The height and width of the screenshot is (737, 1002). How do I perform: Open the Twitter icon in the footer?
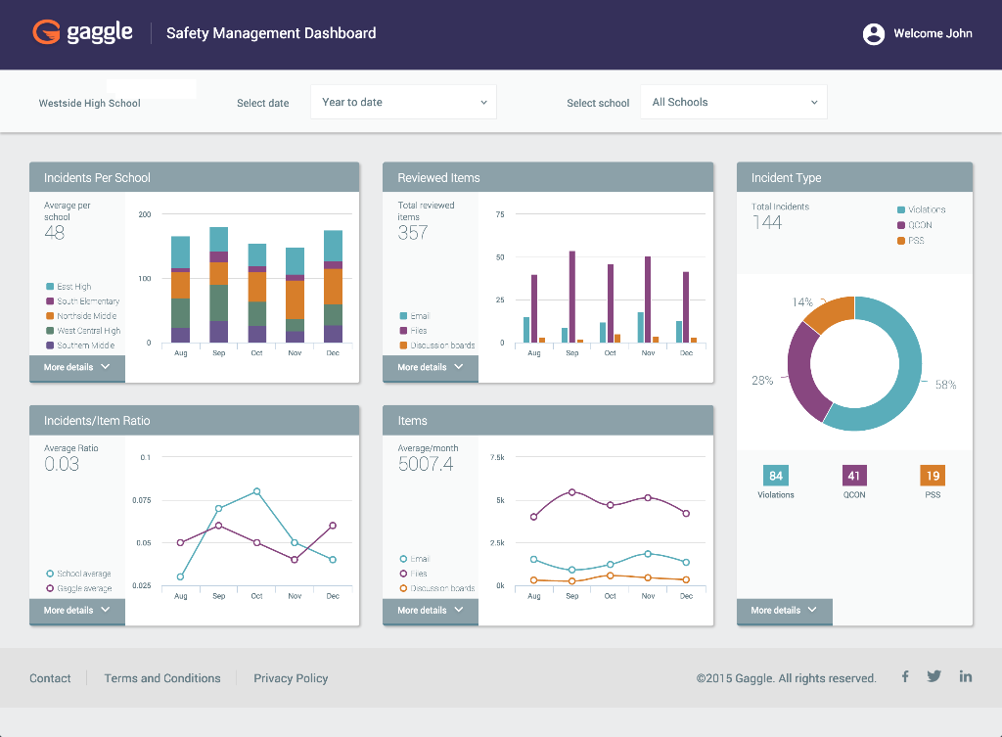[x=934, y=675]
